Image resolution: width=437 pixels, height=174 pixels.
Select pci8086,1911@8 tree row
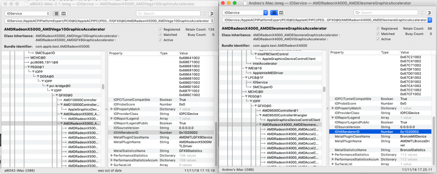[x=44, y=62]
